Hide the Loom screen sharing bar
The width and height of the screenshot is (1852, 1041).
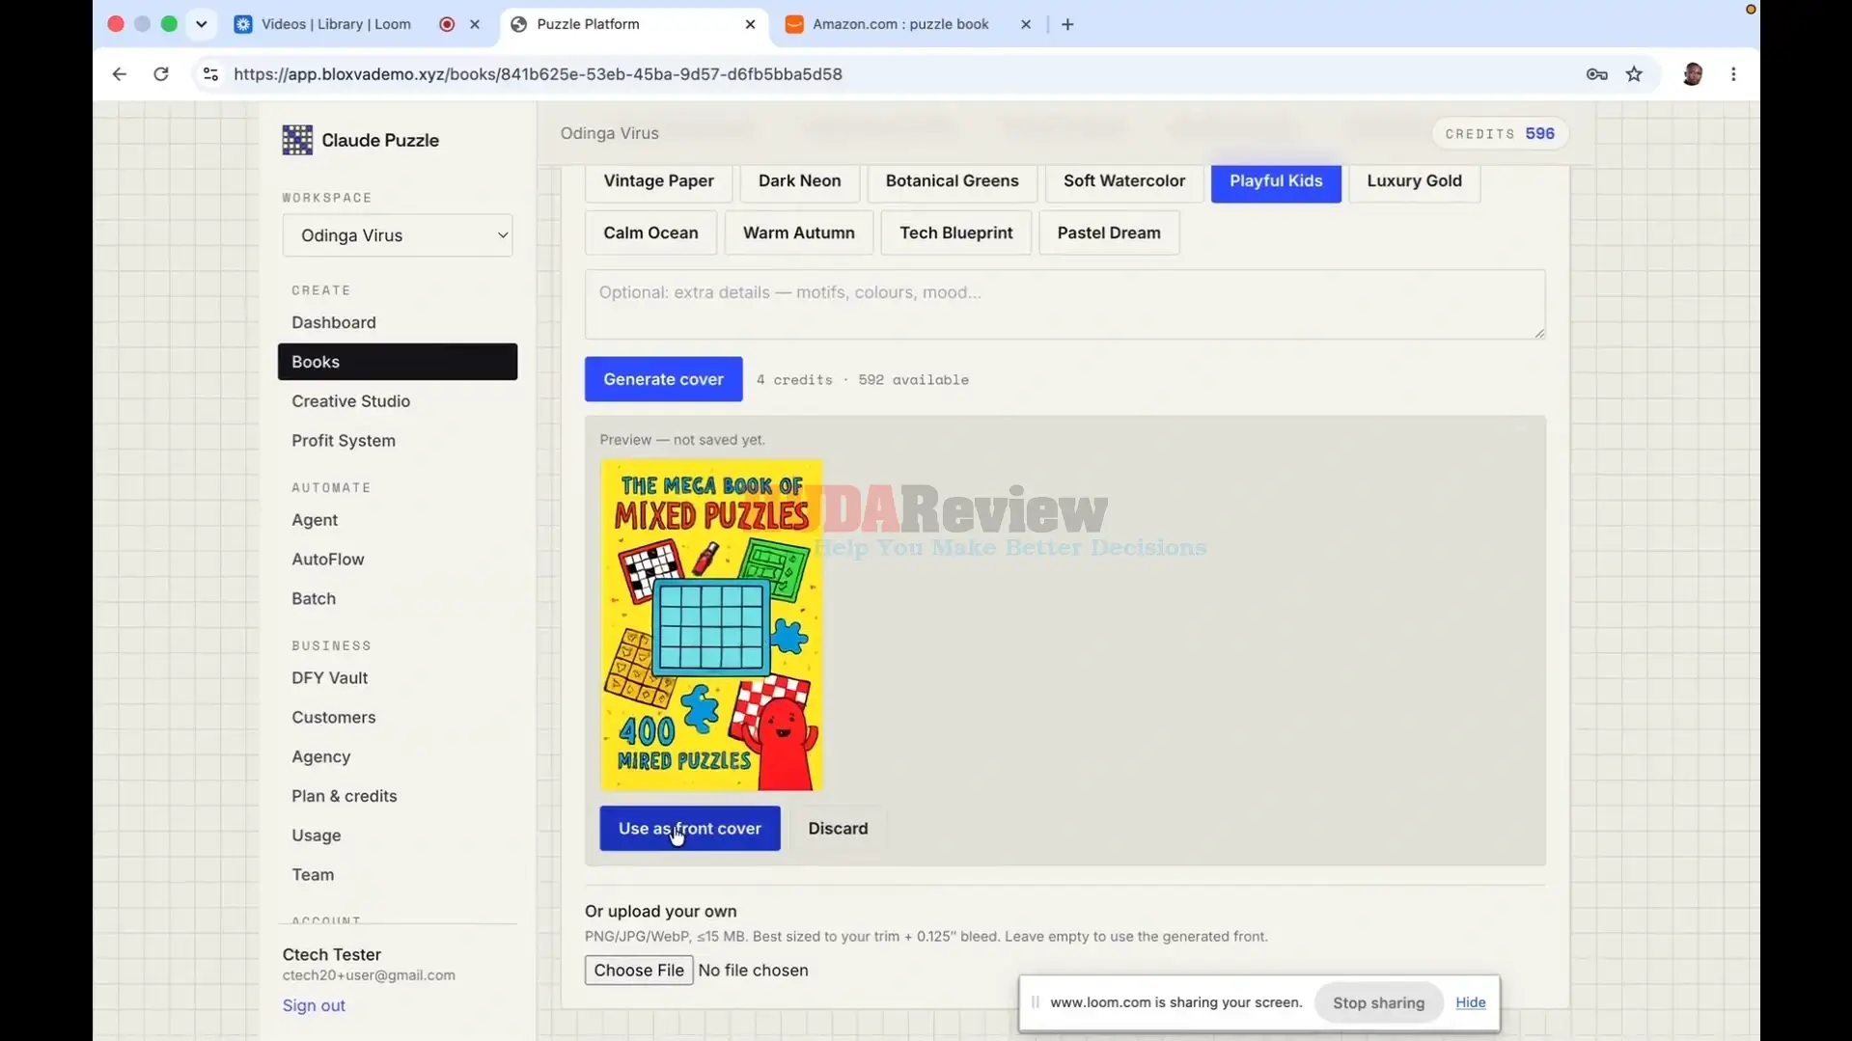coord(1470,1002)
